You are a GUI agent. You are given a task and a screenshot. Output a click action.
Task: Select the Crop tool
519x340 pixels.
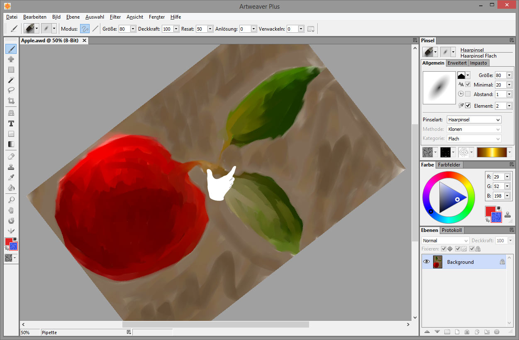pyautogui.click(x=11, y=101)
